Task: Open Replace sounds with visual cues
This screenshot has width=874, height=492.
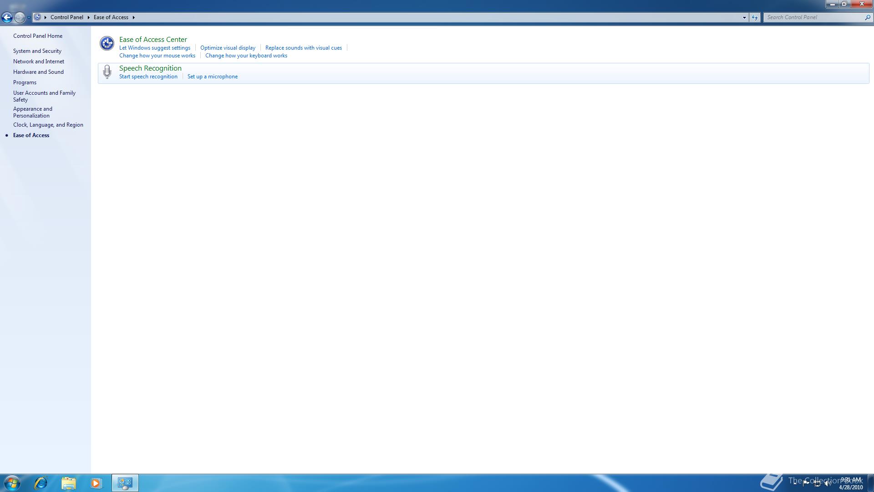Action: [x=304, y=48]
